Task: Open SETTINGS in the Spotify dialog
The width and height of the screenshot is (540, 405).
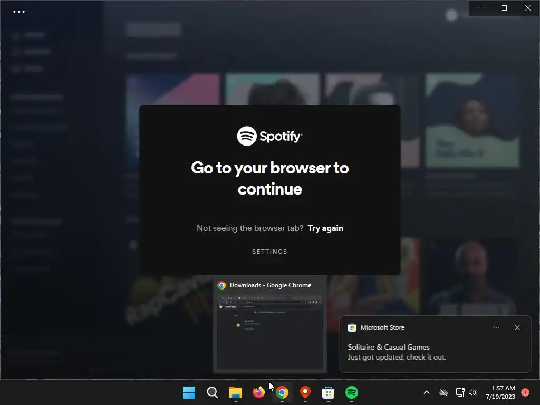Action: click(269, 252)
